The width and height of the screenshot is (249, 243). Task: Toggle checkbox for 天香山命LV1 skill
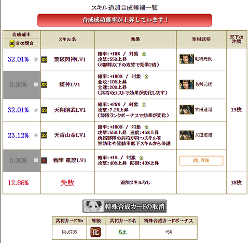click(x=36, y=135)
